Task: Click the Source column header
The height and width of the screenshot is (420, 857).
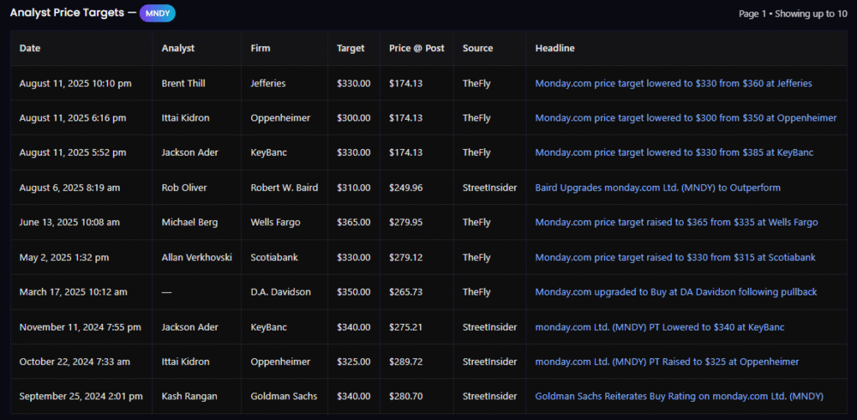Action: (478, 49)
